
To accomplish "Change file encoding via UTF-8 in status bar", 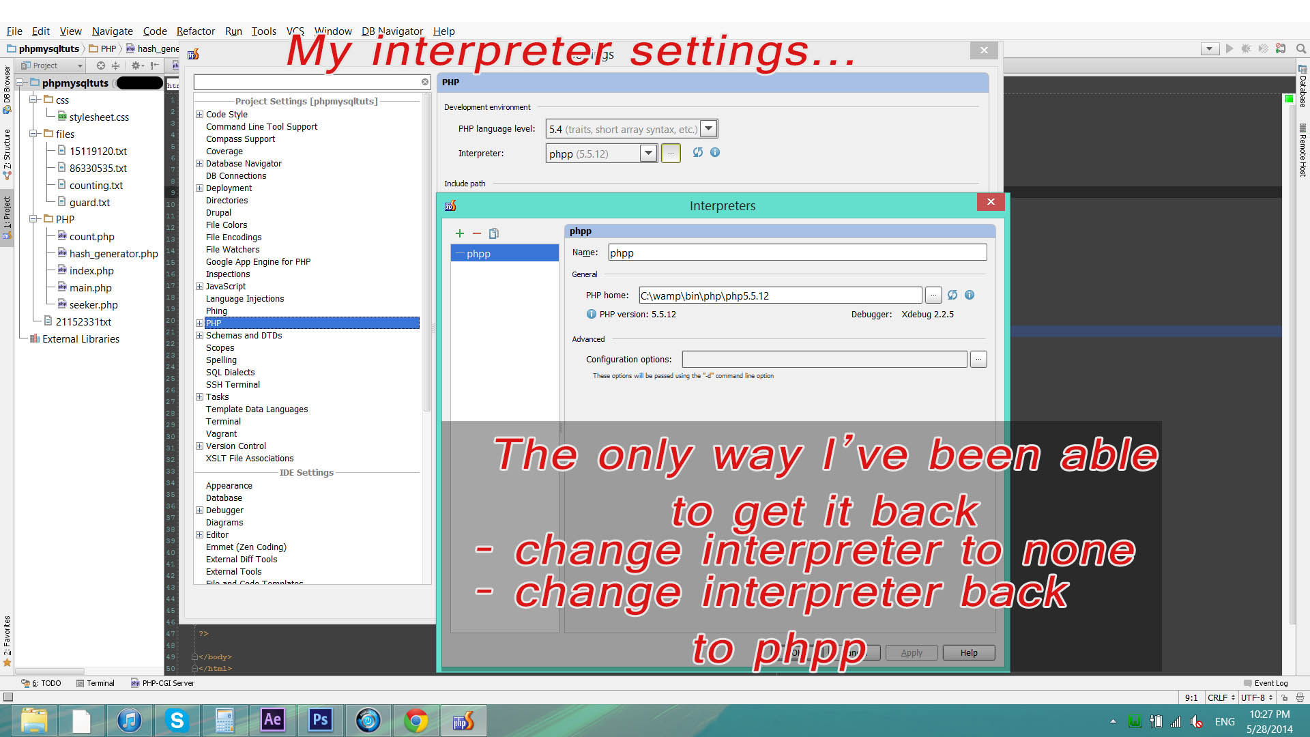I will 1257,697.
